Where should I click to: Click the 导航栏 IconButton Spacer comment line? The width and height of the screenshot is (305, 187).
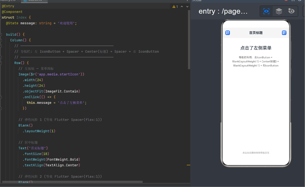tap(86, 52)
